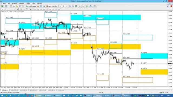
Task: Switch to the USDJPY,H4 chart tab
Action: [61, 90]
